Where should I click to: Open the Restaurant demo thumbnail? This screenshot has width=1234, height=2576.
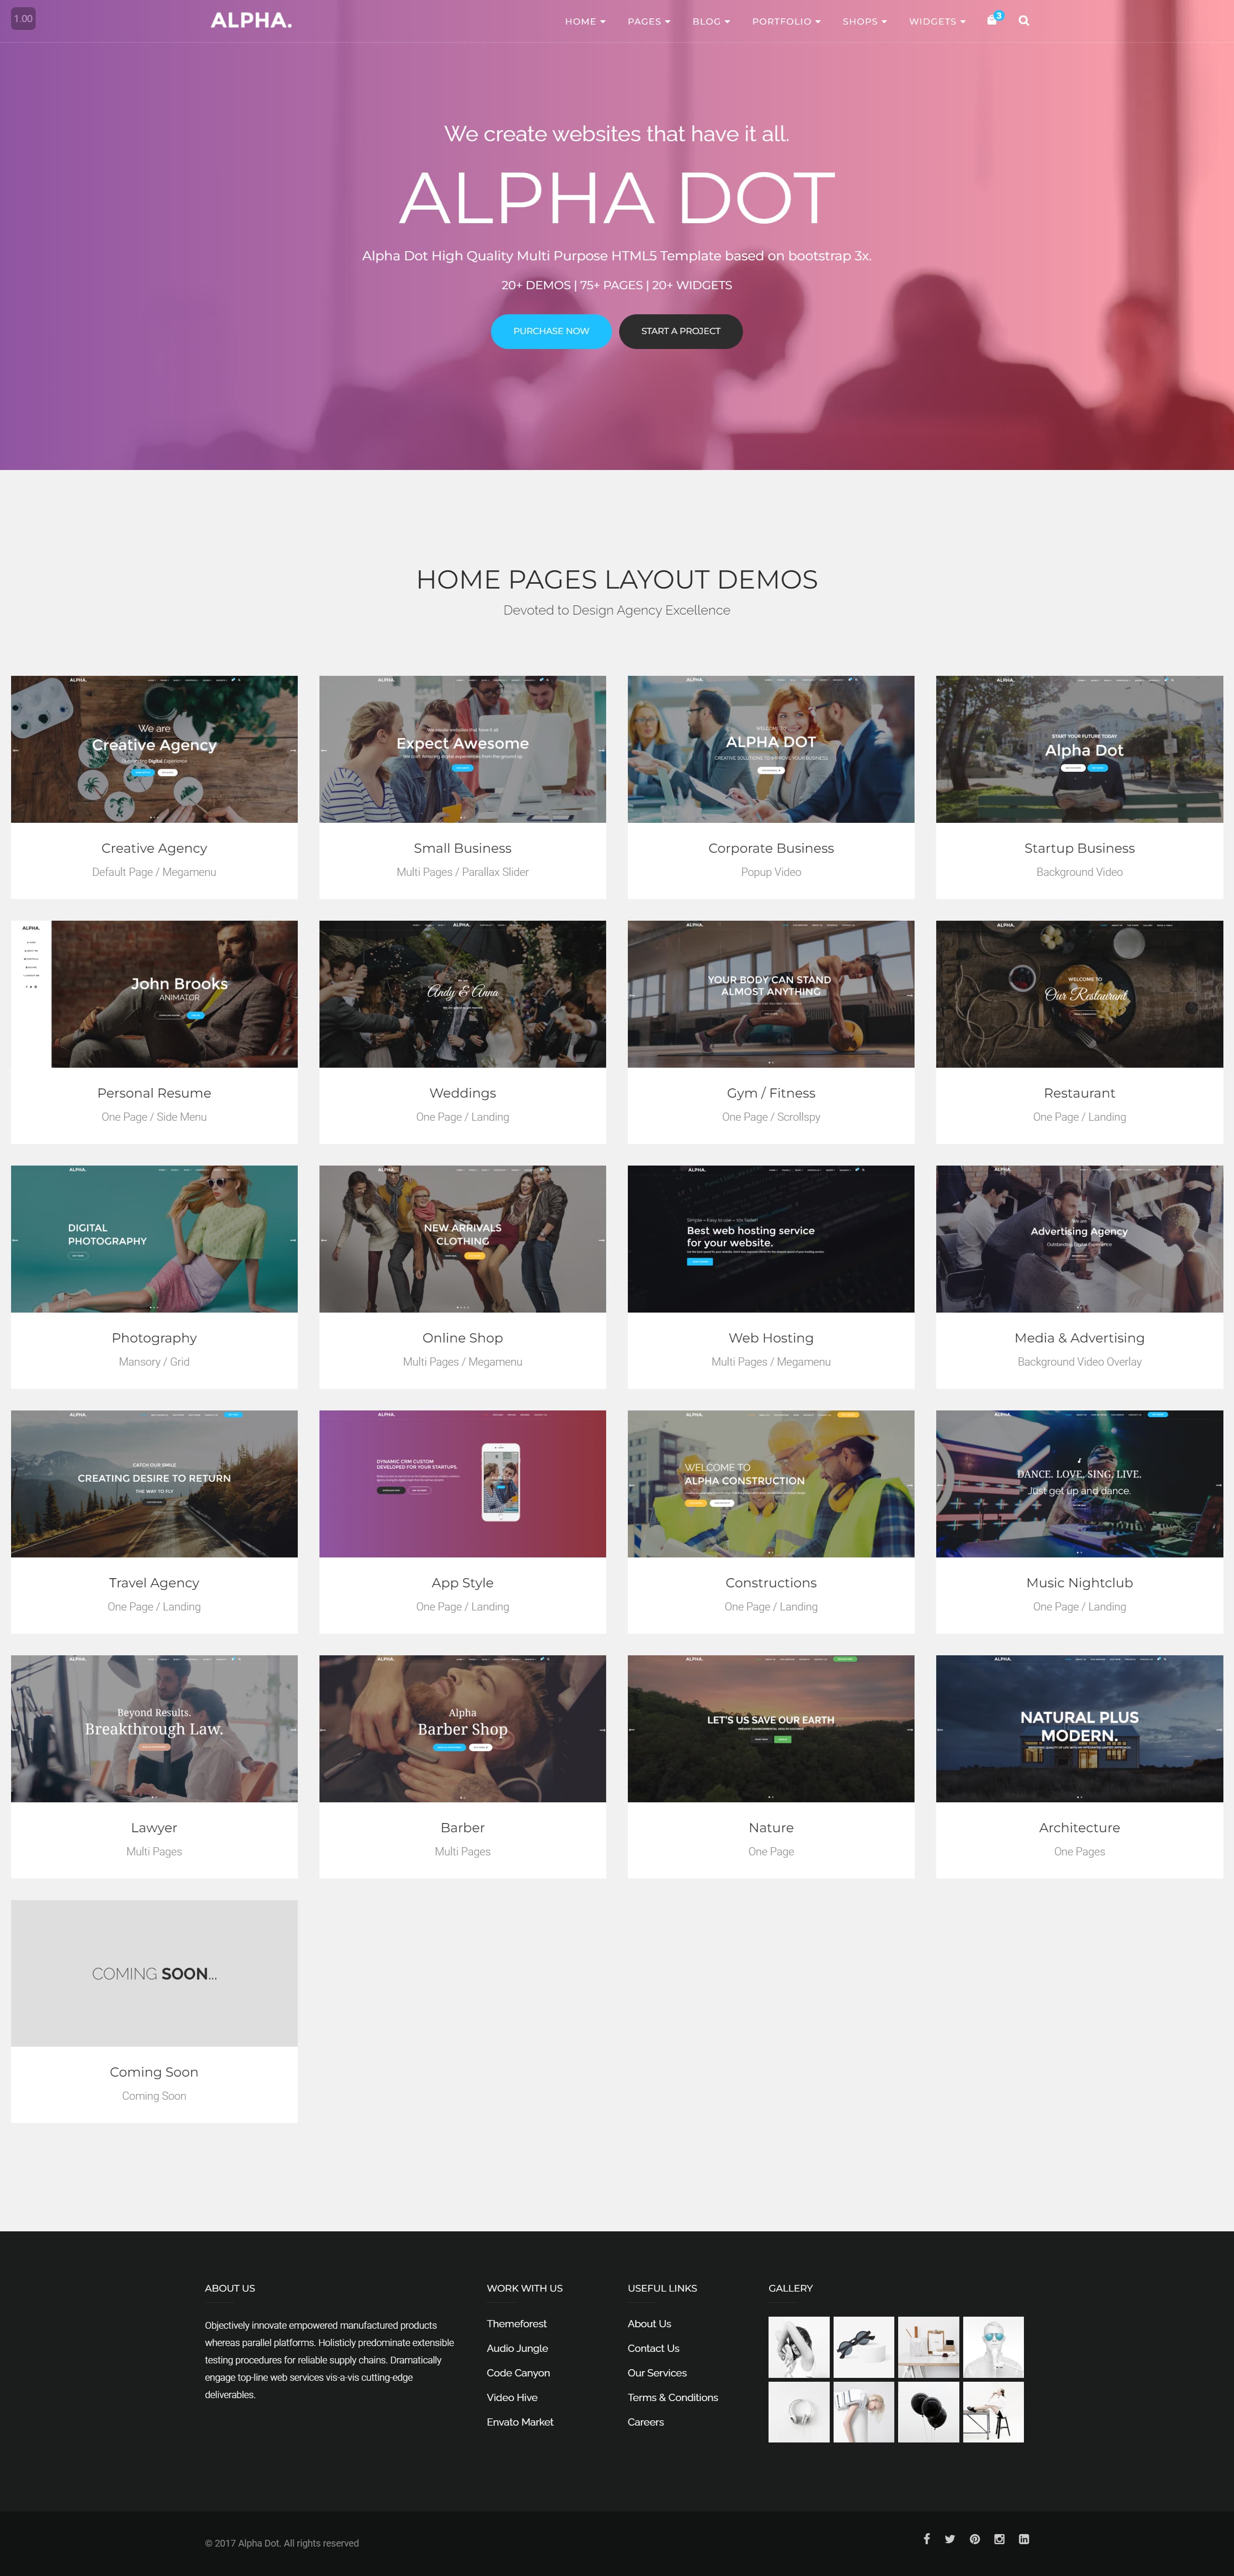1079,994
